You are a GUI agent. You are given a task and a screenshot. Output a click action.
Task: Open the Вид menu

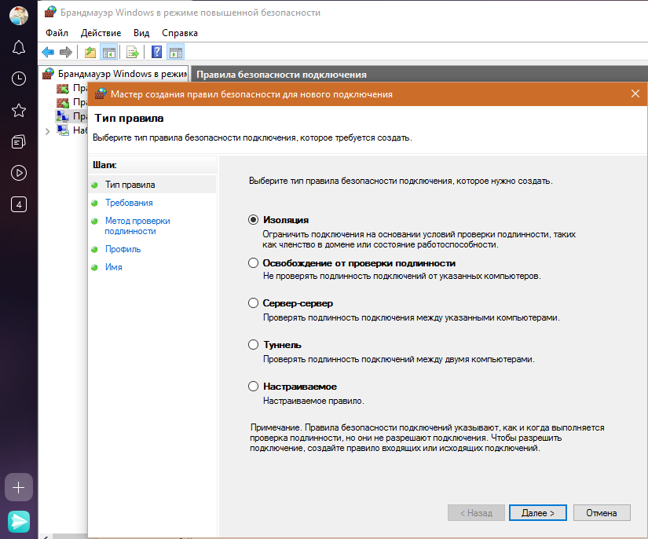point(141,33)
